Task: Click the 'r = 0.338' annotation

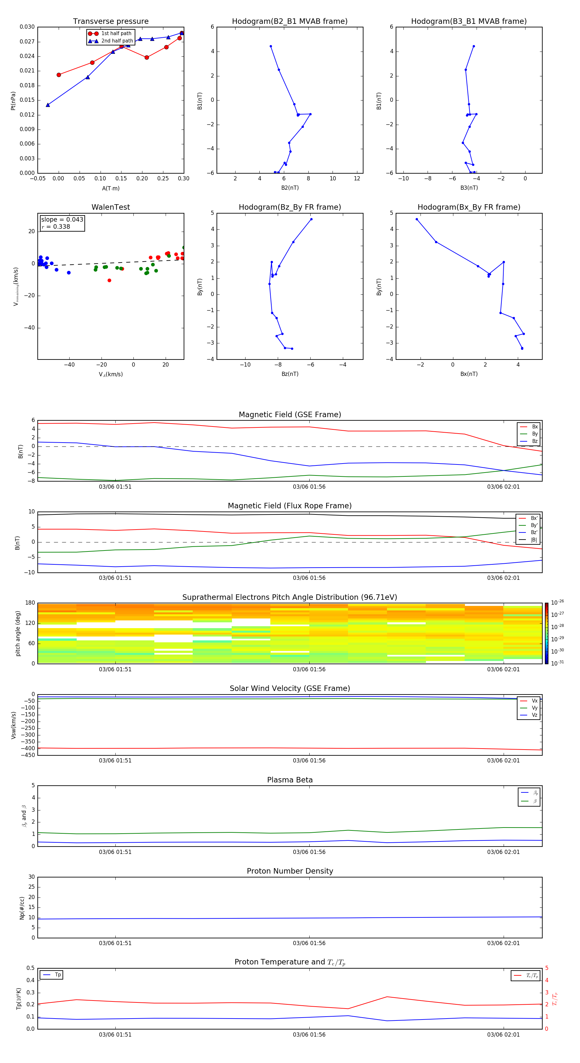Action: [x=56, y=226]
